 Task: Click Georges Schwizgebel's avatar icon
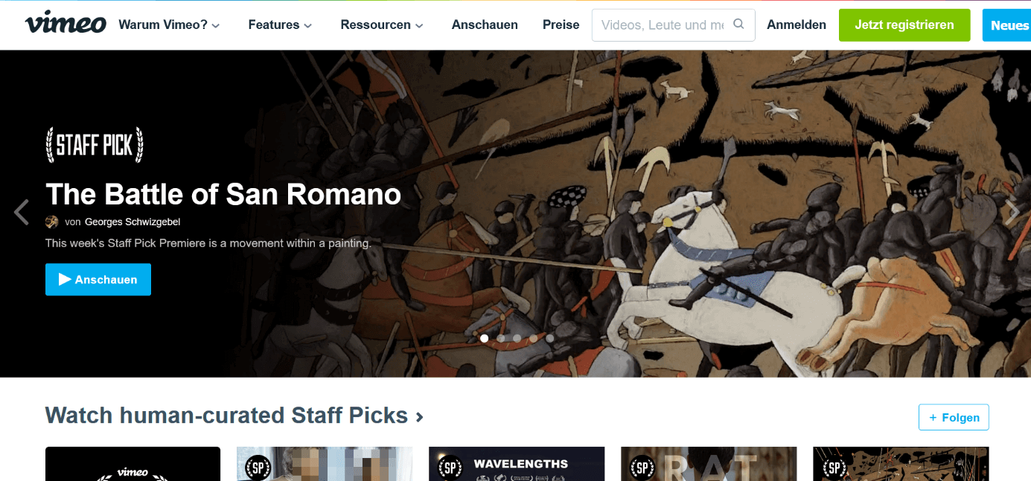click(52, 222)
